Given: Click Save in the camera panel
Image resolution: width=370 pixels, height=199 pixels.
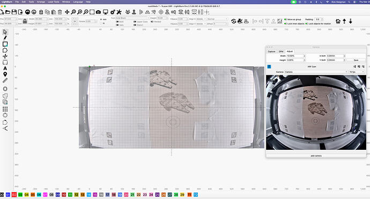Looking at the screenshot, I should point(356,60).
